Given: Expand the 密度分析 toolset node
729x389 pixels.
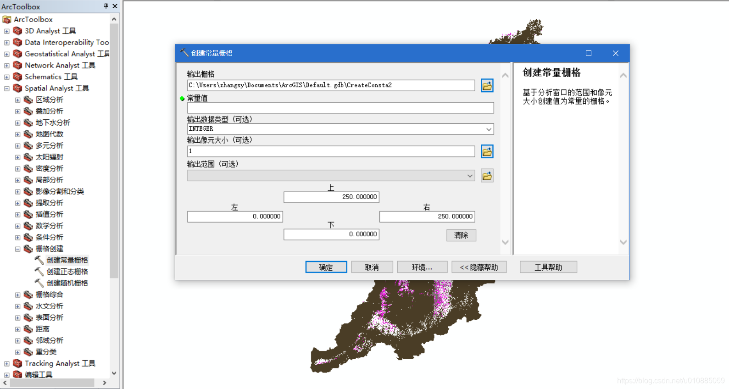Looking at the screenshot, I should tap(17, 169).
